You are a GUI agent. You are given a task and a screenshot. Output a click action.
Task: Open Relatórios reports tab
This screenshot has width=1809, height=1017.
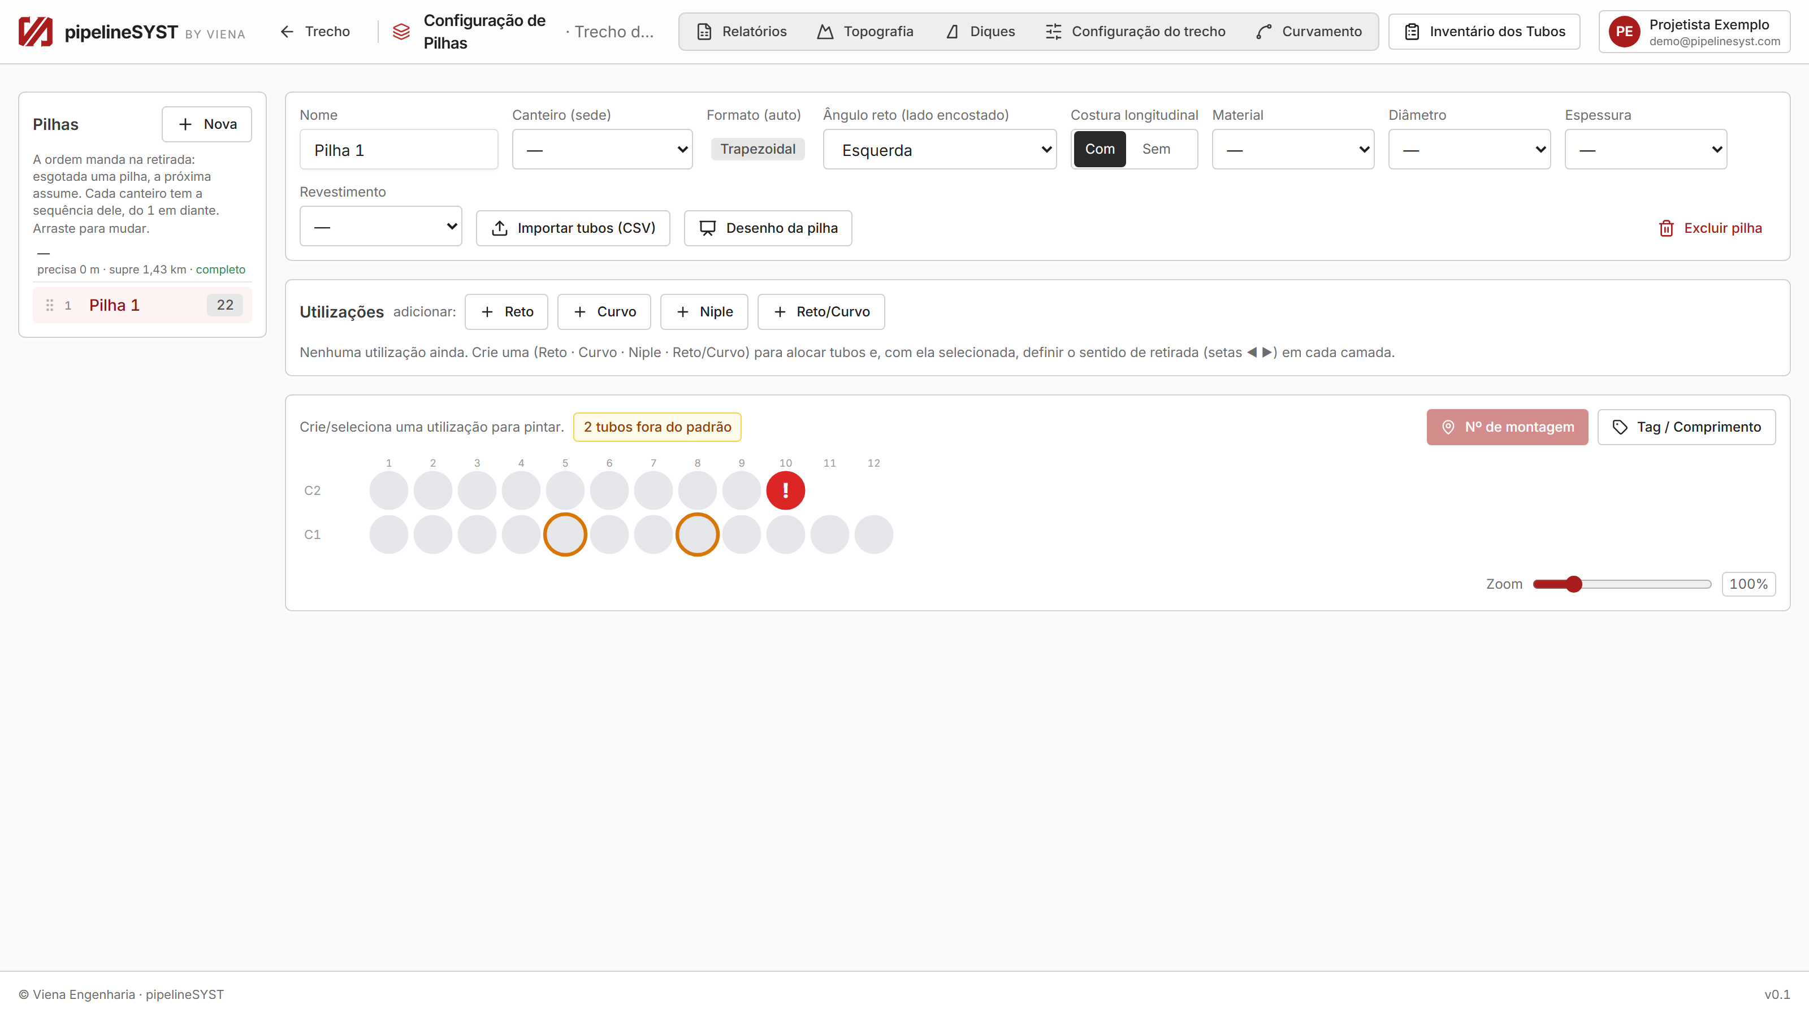(x=742, y=32)
